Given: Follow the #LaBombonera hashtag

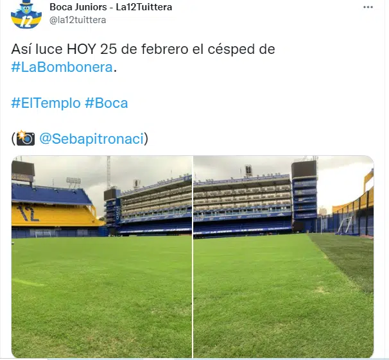Looking at the screenshot, I should (62, 67).
